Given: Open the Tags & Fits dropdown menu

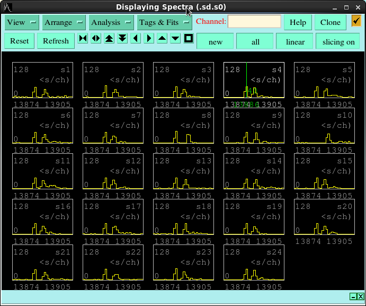Looking at the screenshot, I should pos(165,22).
